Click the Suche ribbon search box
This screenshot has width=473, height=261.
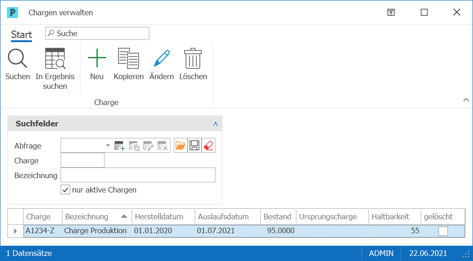coord(97,33)
